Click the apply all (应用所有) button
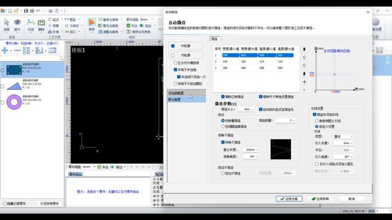 (320, 199)
